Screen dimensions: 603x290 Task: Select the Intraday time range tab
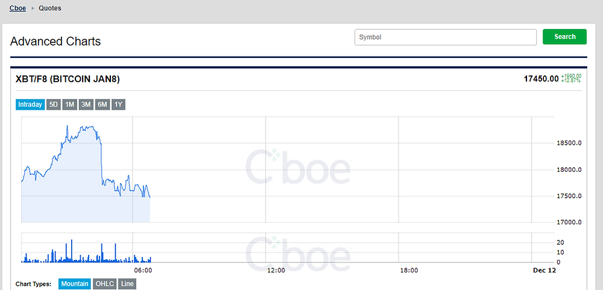30,105
